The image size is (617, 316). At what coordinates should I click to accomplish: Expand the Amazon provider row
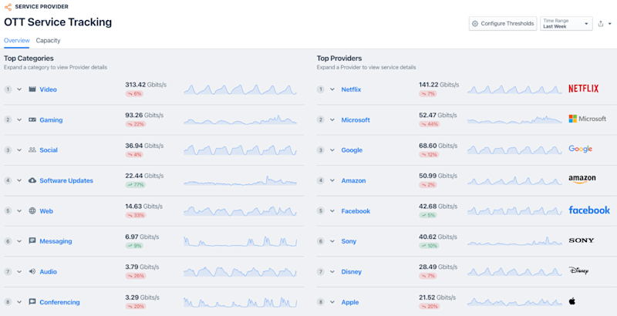tap(332, 180)
